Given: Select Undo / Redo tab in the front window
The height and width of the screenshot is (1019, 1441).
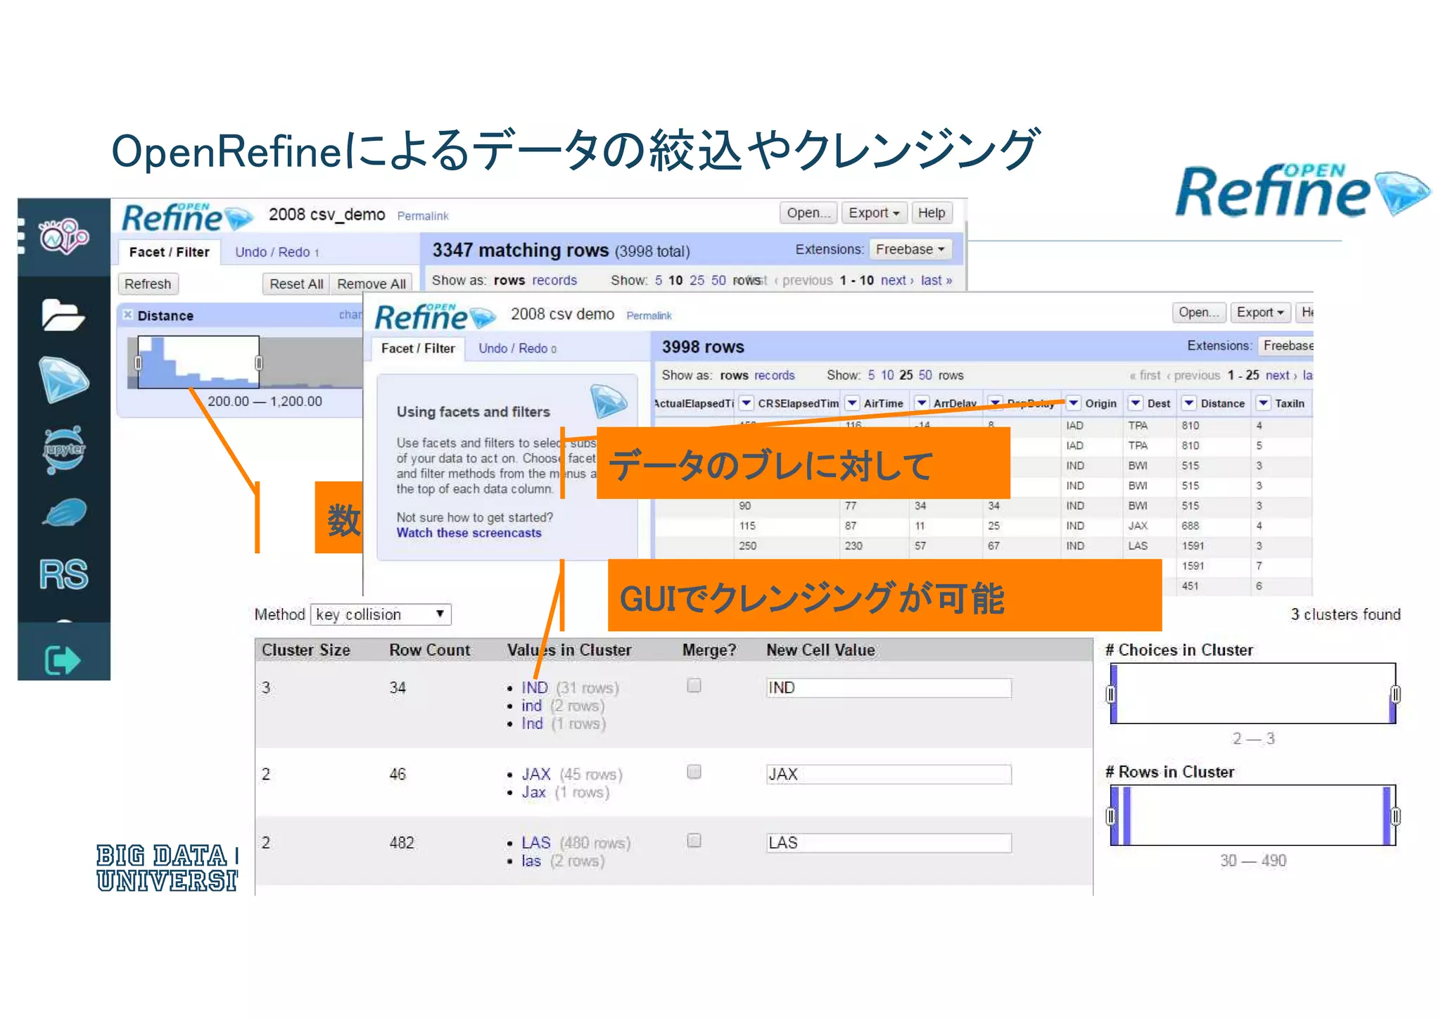Looking at the screenshot, I should [x=517, y=348].
